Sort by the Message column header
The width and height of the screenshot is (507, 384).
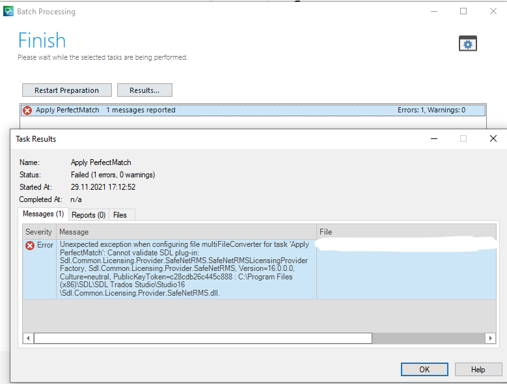click(186, 232)
